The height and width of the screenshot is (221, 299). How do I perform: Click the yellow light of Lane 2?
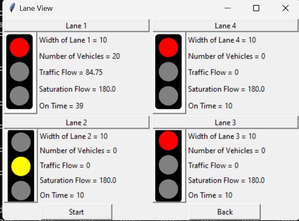click(21, 166)
